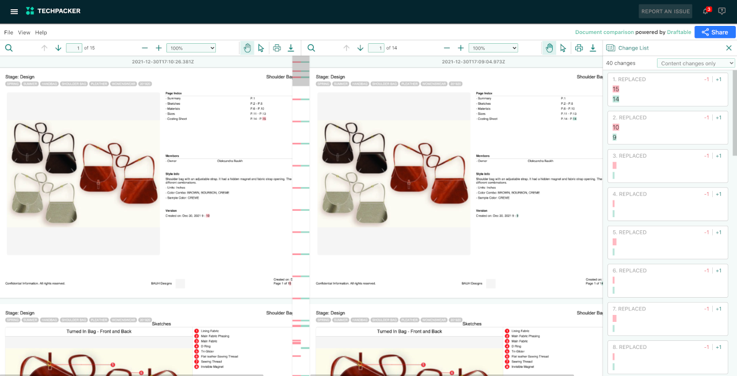Download the left document

pyautogui.click(x=291, y=48)
